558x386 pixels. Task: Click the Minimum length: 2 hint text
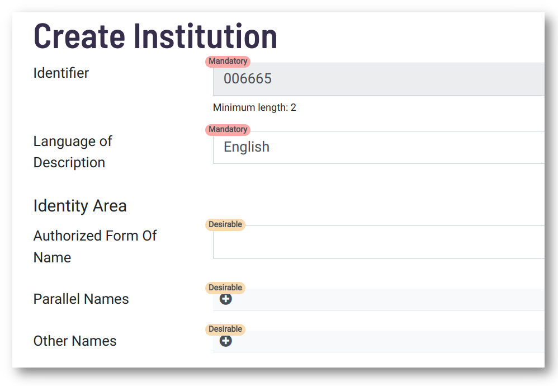(x=254, y=107)
